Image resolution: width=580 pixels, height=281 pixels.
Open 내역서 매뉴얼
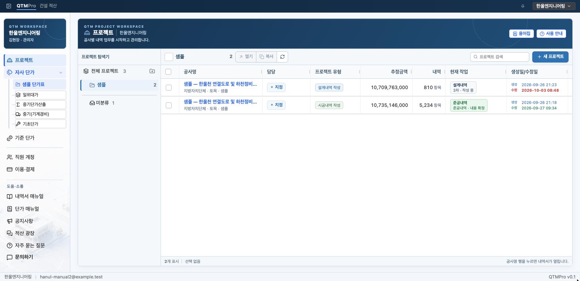(35, 196)
